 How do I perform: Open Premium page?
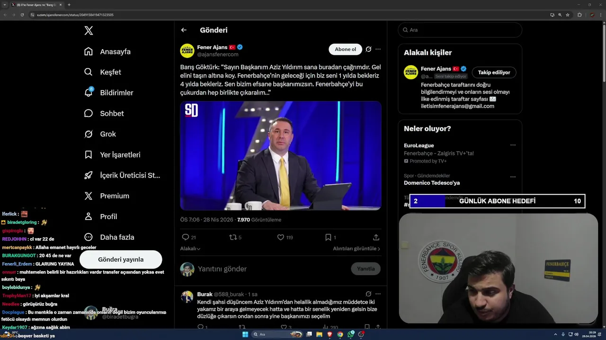tap(107, 196)
